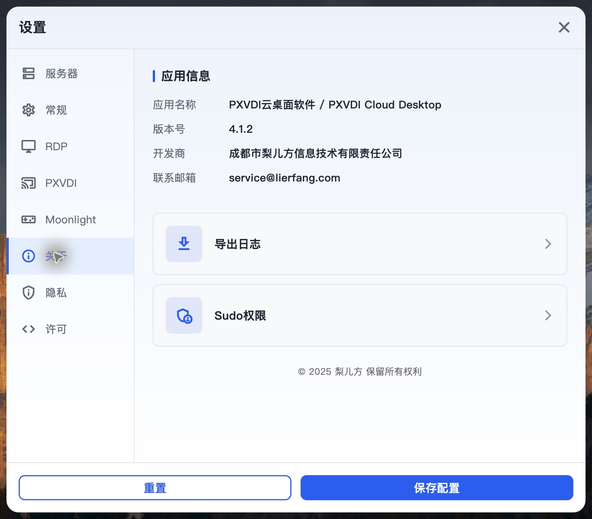Click the copyright line © 2025 梨儿方
The image size is (592, 519).
point(360,371)
